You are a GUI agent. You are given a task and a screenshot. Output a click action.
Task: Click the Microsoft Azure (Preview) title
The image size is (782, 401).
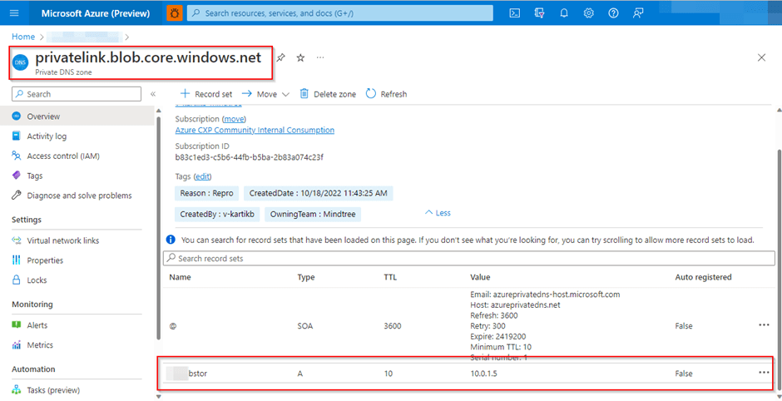pos(96,13)
